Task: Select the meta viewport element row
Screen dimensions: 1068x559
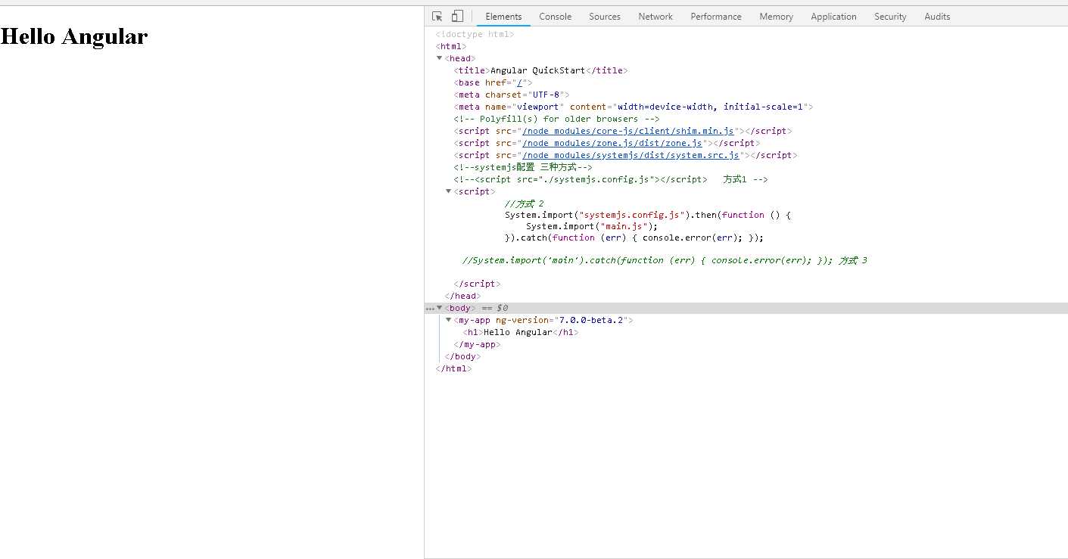Action: click(633, 107)
